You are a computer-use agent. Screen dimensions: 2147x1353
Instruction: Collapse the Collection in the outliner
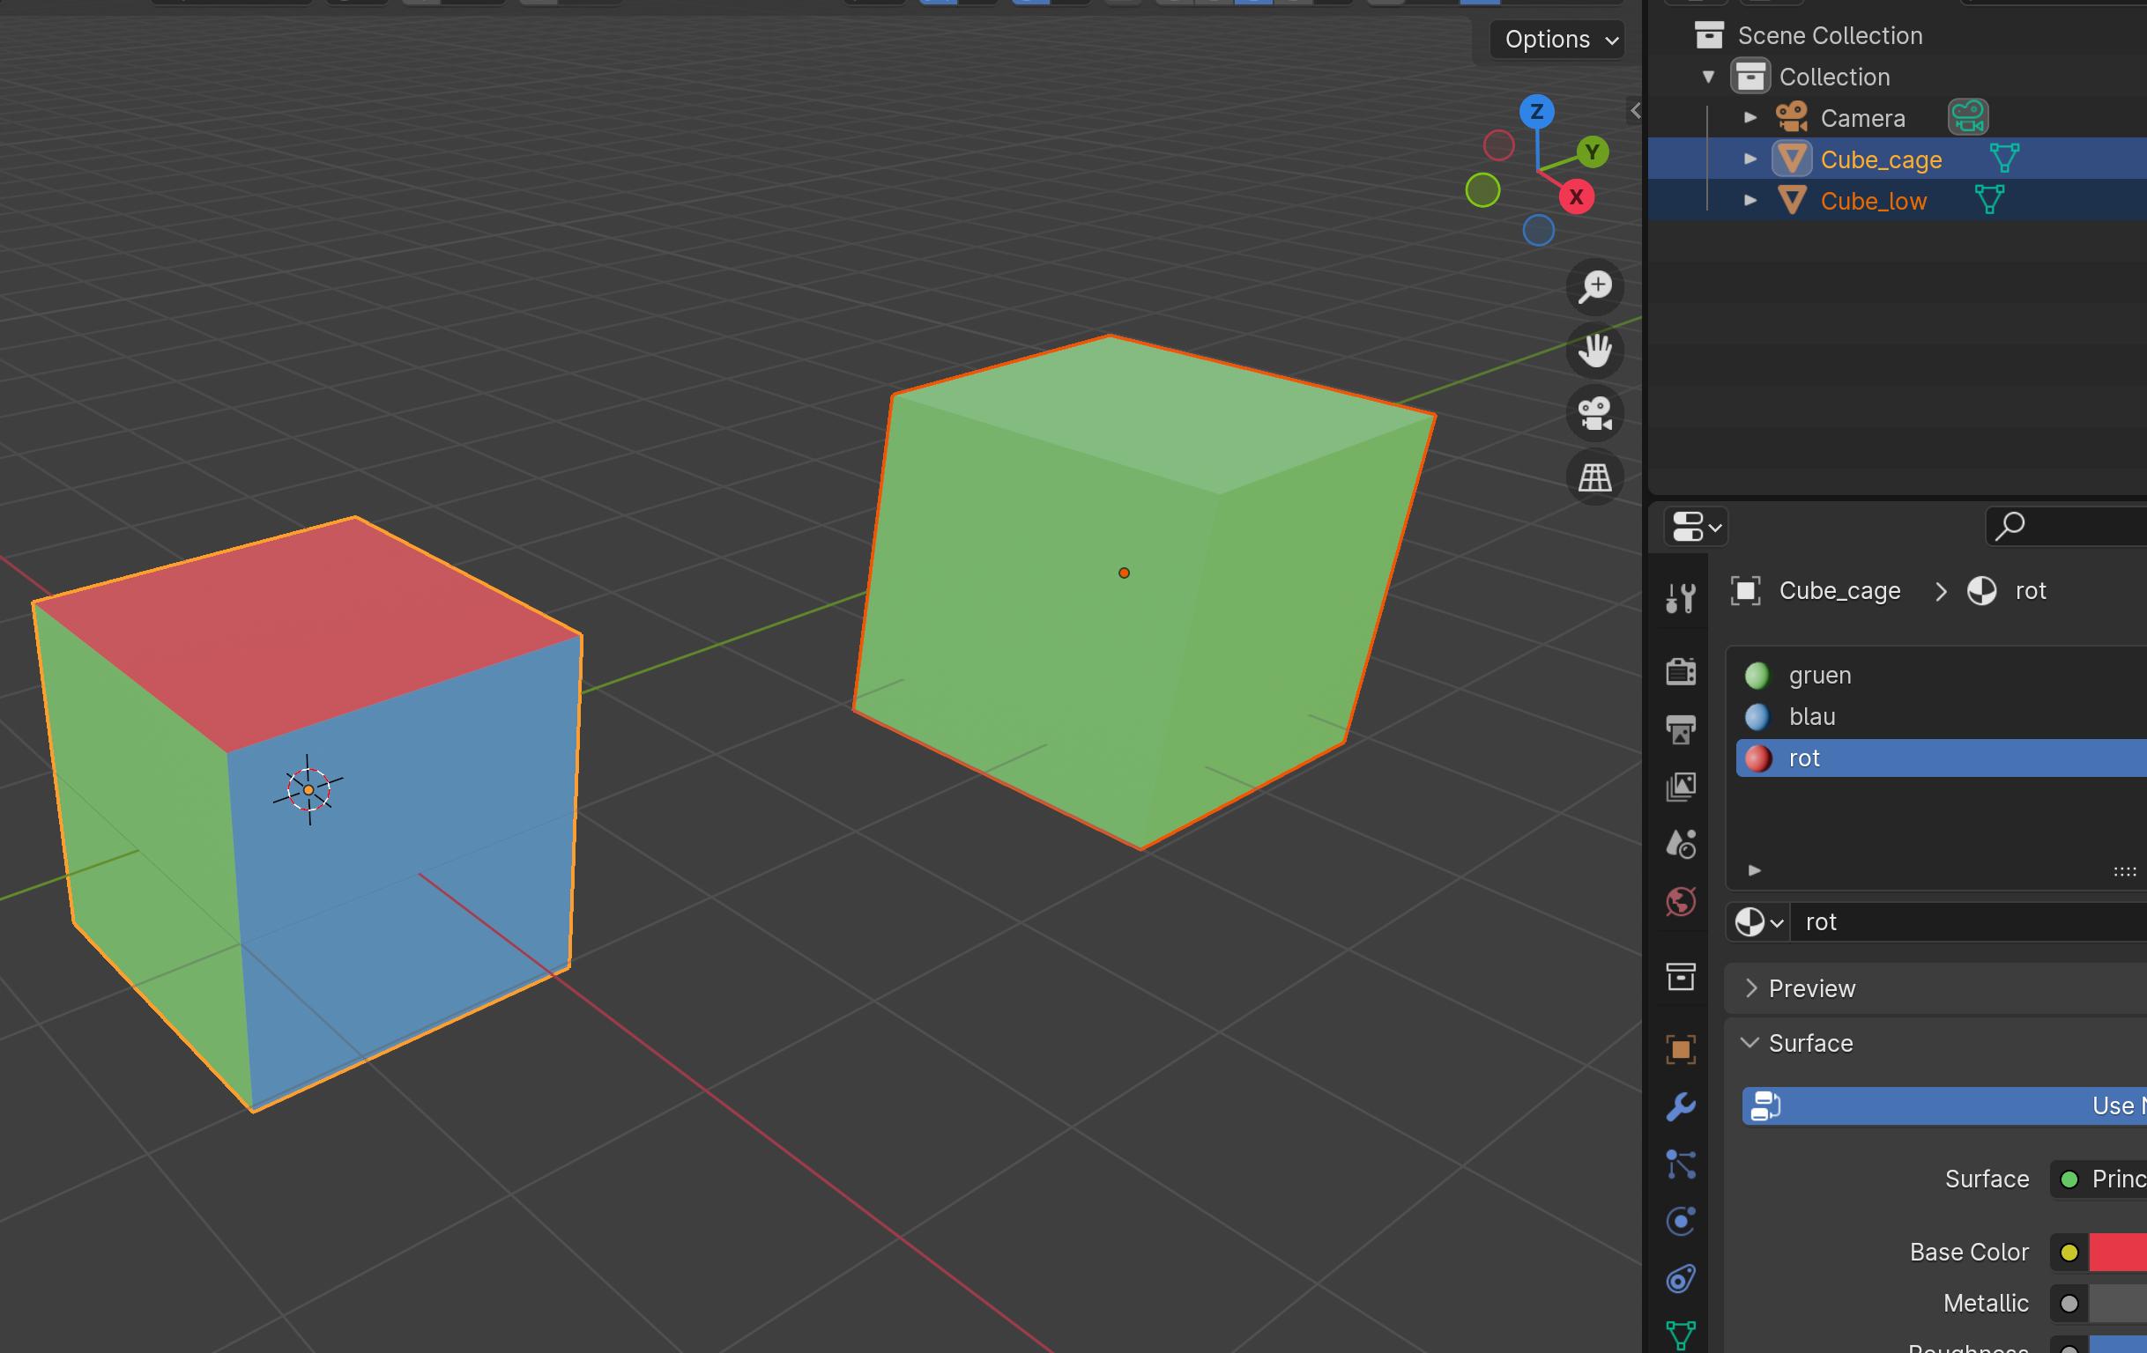click(1708, 77)
